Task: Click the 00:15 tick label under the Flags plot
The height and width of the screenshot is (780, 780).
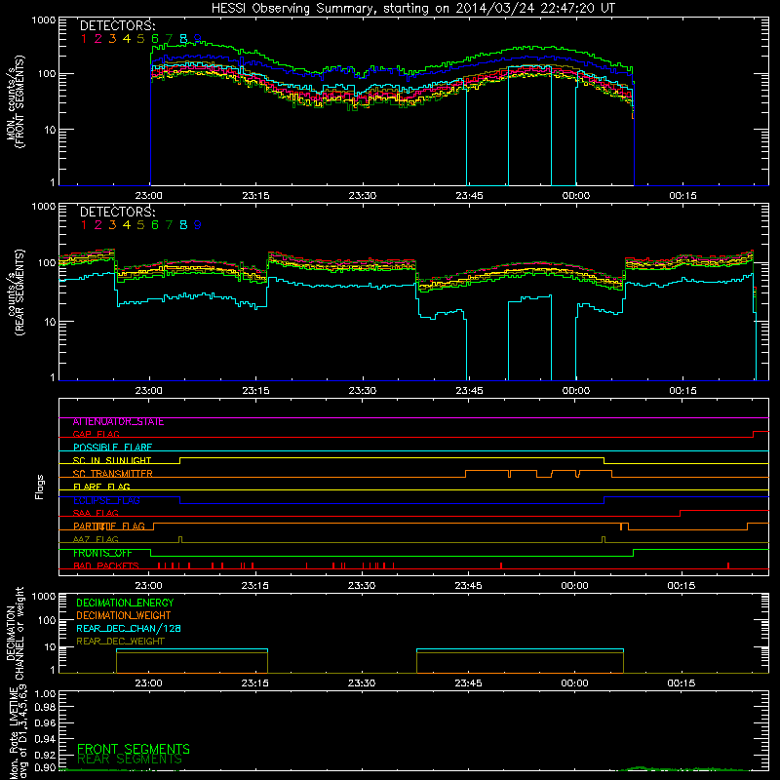Action: 682,586
